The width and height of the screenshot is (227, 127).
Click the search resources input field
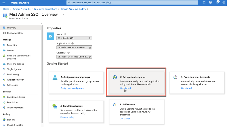click(132, 3)
